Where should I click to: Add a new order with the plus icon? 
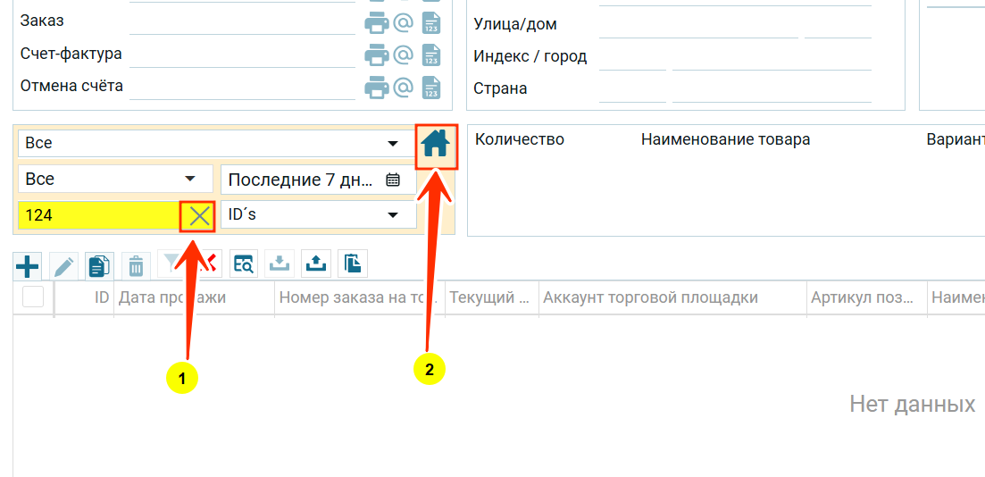29,265
